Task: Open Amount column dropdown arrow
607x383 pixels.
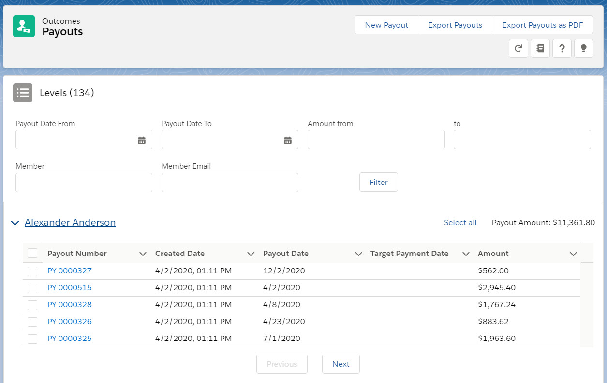Action: point(574,254)
